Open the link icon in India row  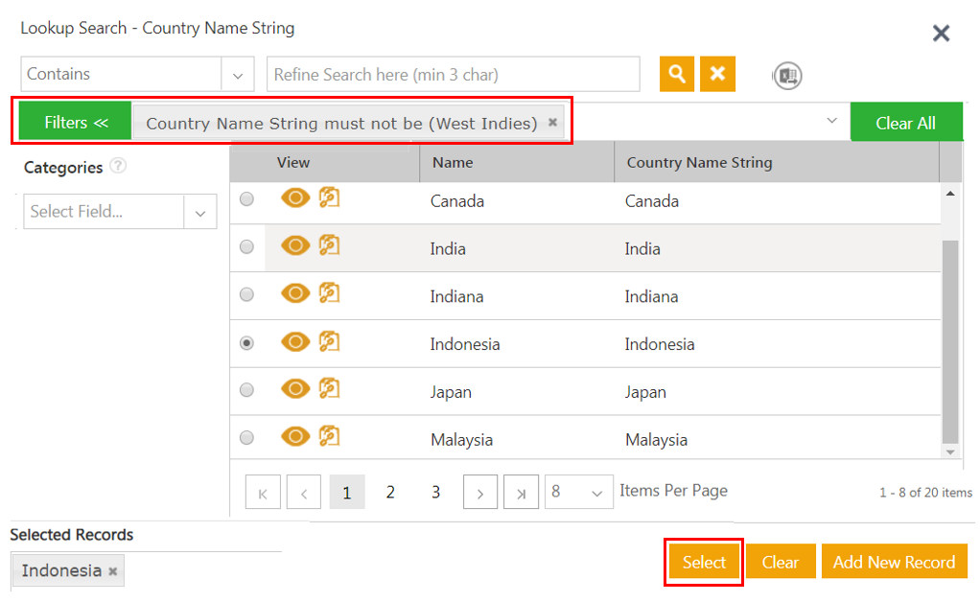point(329,246)
